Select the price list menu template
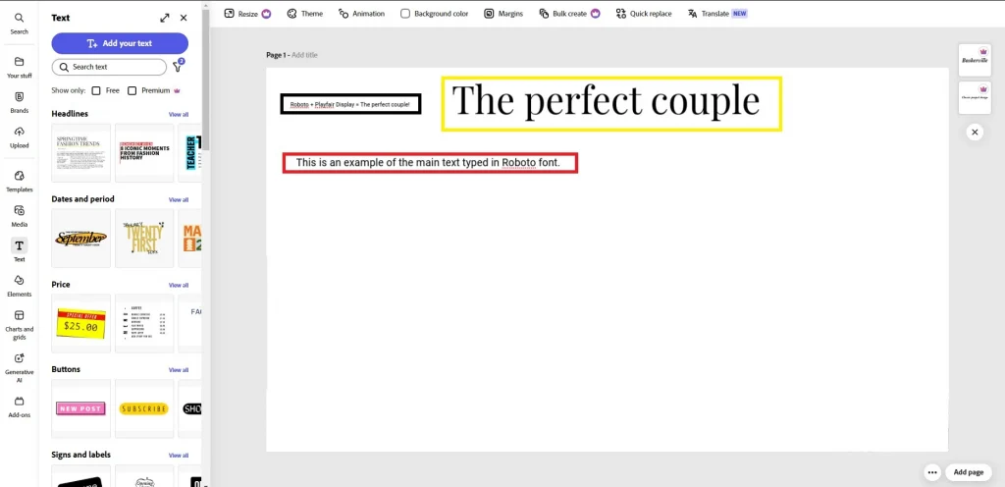 (x=144, y=324)
